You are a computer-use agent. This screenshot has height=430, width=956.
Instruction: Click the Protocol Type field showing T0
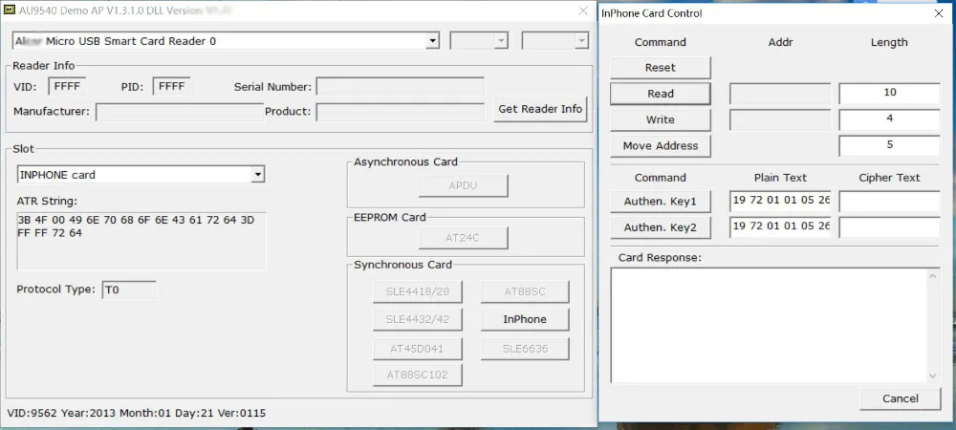129,290
